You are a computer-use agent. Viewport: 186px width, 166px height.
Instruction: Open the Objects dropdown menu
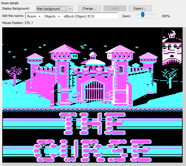[x=52, y=16]
